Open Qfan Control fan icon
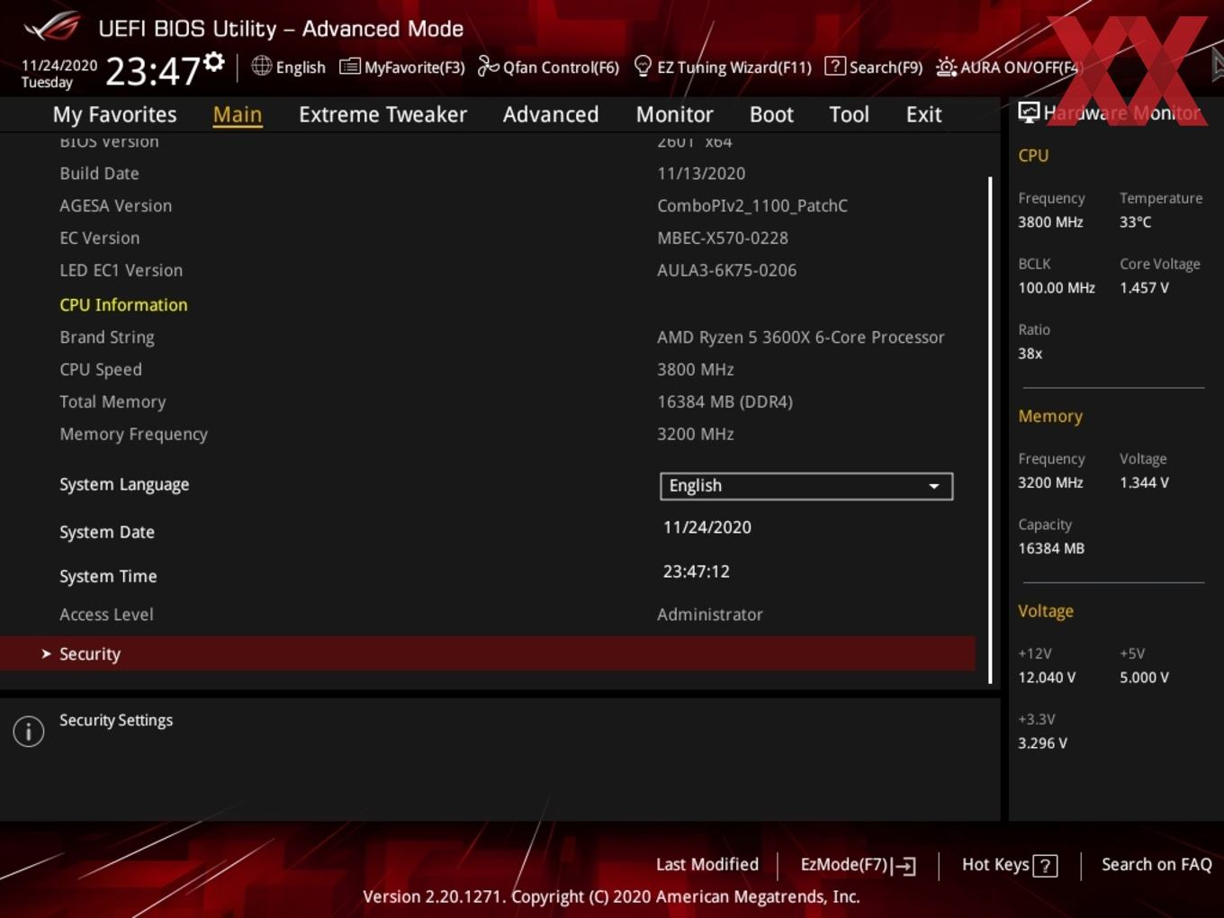Screen dimensions: 1224x918 (x=488, y=66)
